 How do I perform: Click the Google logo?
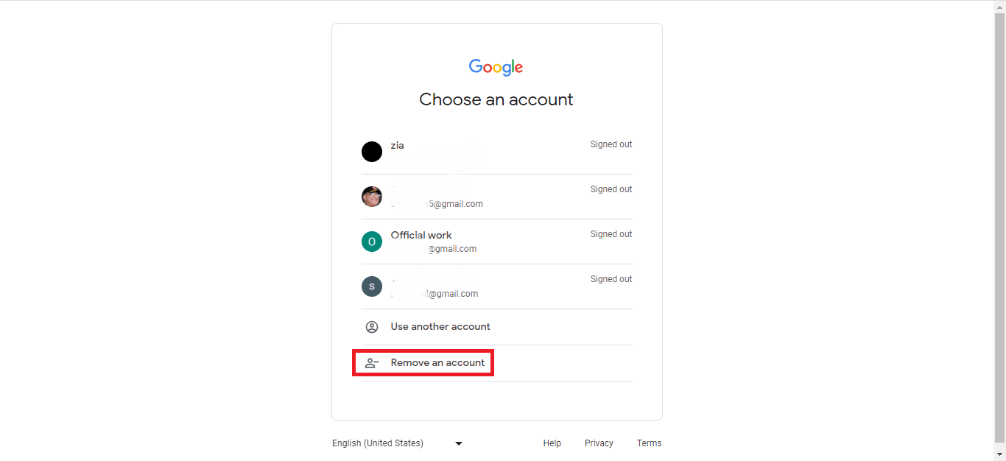[x=496, y=67]
